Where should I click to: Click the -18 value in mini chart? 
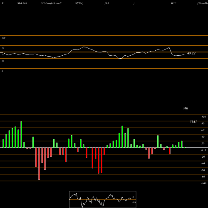pos(134,202)
